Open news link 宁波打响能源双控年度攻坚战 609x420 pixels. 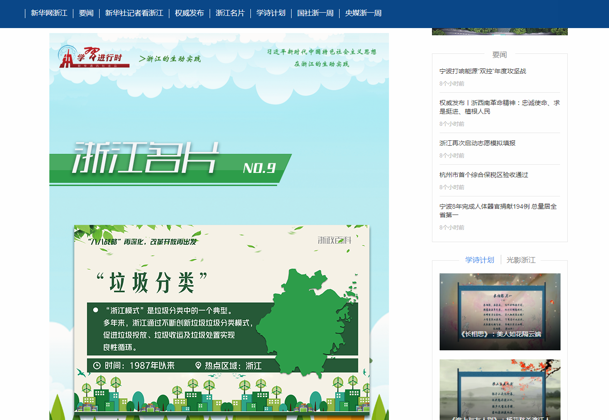coord(483,71)
